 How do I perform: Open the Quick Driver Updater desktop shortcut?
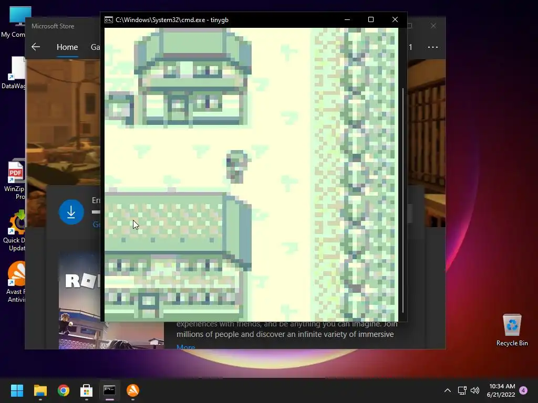pos(14,231)
